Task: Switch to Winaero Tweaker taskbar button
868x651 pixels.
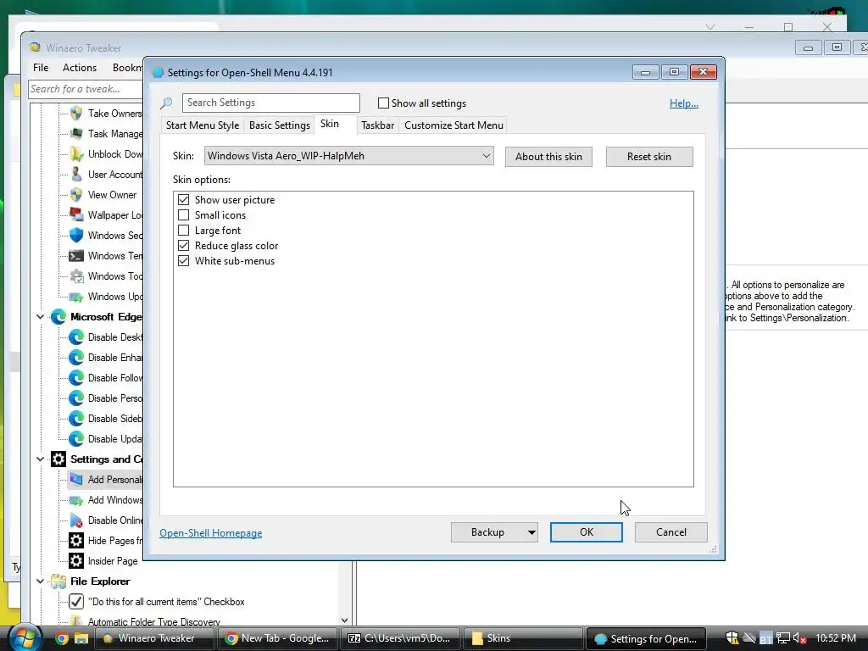Action: 153,638
